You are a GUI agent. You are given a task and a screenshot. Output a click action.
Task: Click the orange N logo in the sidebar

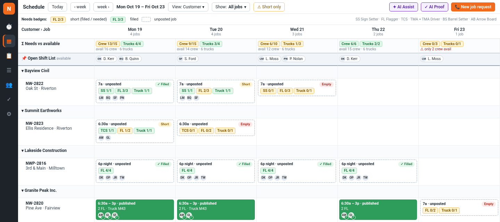pyautogui.click(x=9, y=9)
